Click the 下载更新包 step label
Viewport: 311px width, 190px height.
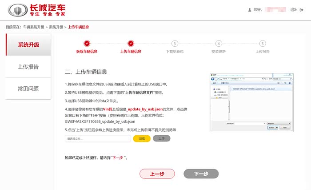[x=175, y=52]
